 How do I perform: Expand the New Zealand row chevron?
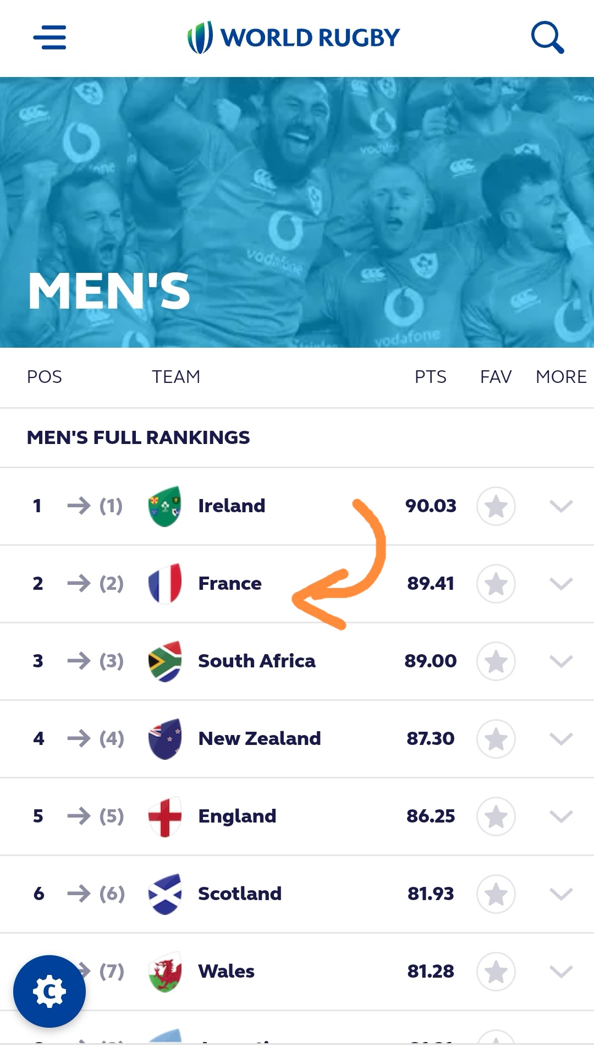(561, 739)
